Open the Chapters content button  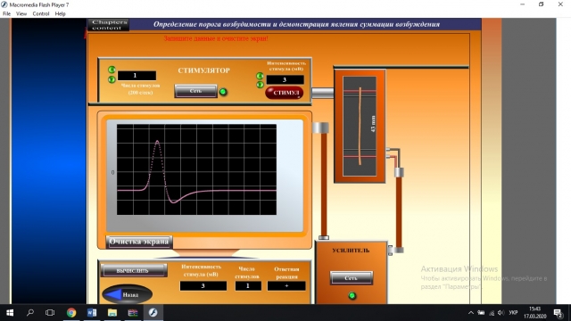[x=108, y=25]
